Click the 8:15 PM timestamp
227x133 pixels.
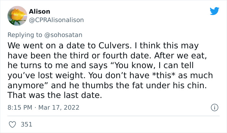click(19, 107)
